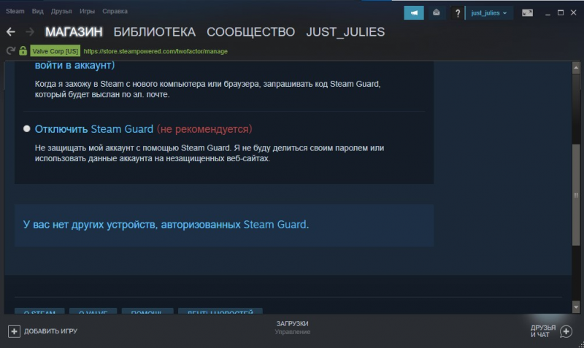Click the Отключить Steam Guard label
This screenshot has height=348, width=584.
[x=94, y=129]
